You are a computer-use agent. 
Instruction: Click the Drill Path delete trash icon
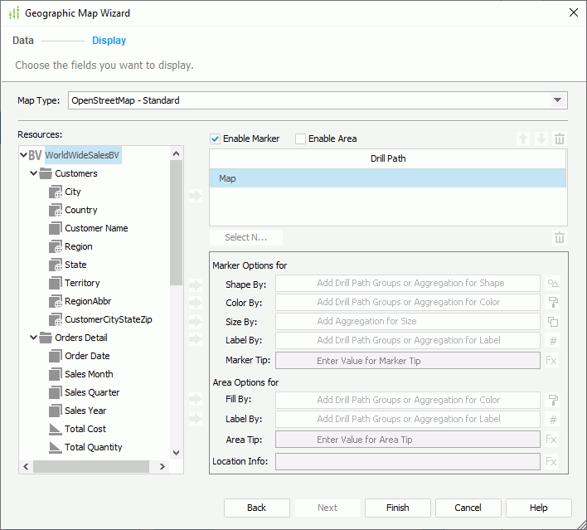(x=560, y=139)
